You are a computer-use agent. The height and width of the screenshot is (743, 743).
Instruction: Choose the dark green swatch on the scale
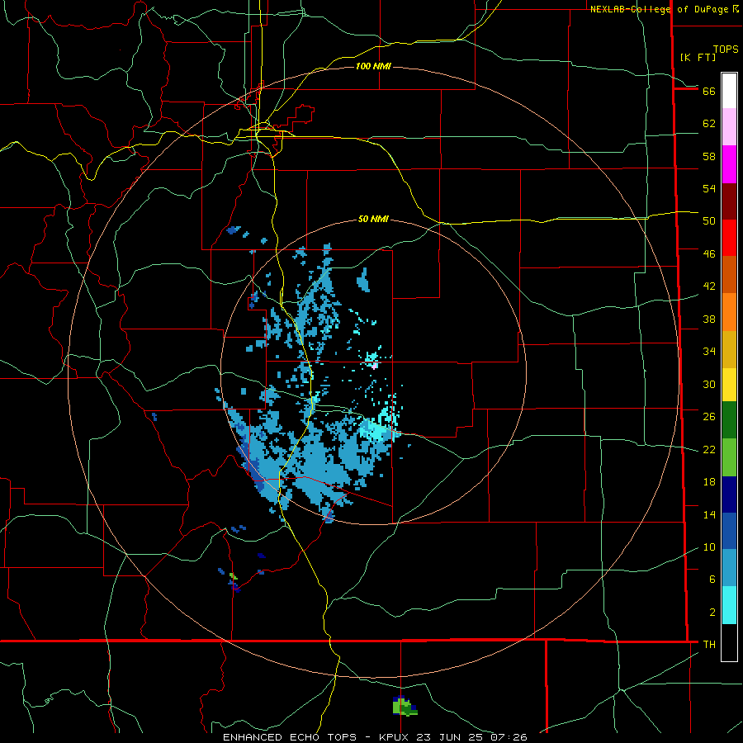pos(729,420)
